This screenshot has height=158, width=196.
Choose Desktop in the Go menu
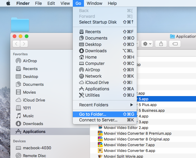(x=105, y=44)
